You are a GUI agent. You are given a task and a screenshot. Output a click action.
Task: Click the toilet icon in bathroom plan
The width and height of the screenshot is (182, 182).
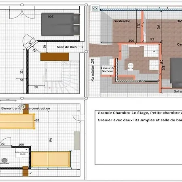coord(131,67)
